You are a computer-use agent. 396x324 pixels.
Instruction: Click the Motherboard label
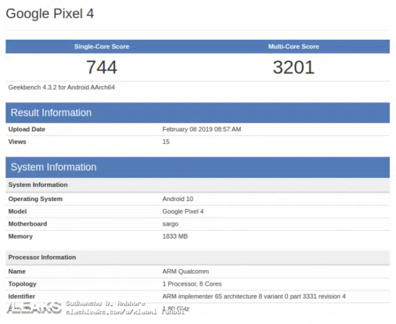click(x=27, y=224)
